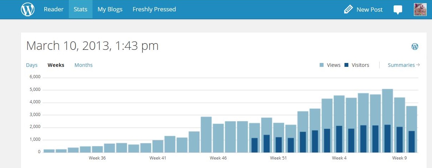
Task: Open the notifications speech bubble icon
Action: pyautogui.click(x=398, y=10)
